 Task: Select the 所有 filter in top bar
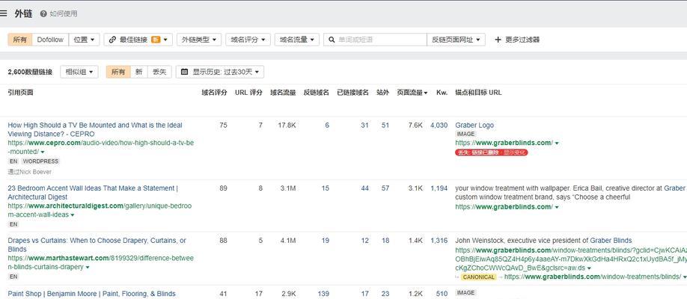tap(19, 40)
